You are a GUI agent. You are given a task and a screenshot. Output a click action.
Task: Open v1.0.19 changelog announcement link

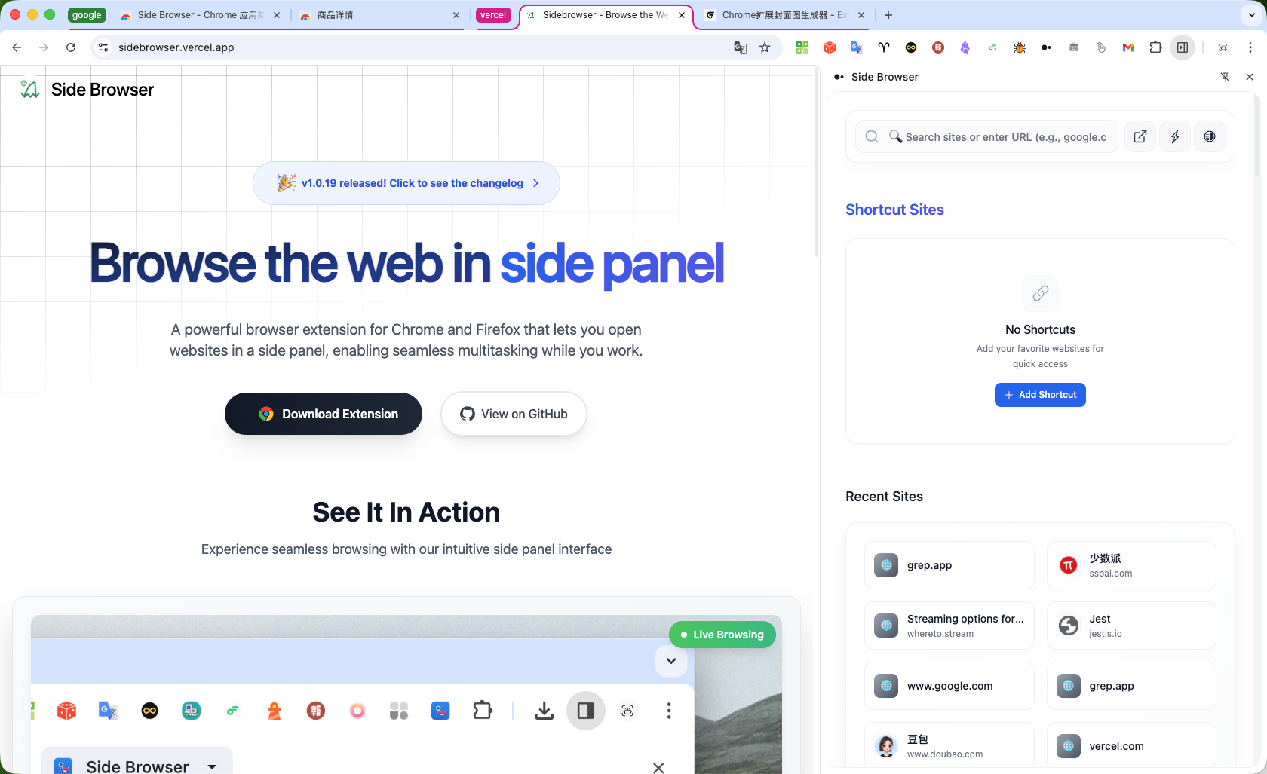(x=406, y=183)
